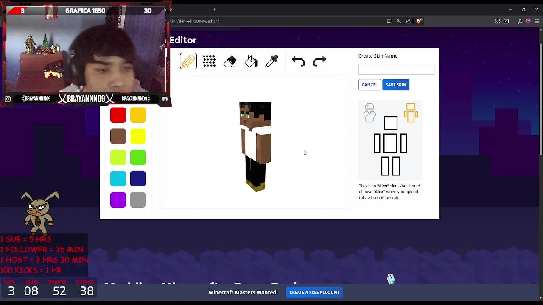Select the eraser tool
The width and height of the screenshot is (543, 305).
230,61
